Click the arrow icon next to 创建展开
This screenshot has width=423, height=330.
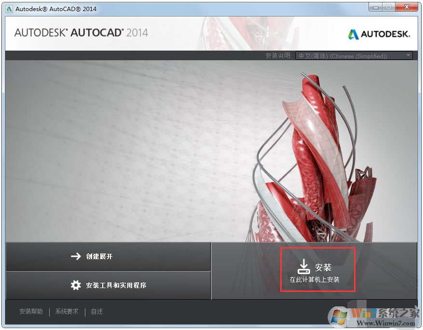[x=76, y=257]
